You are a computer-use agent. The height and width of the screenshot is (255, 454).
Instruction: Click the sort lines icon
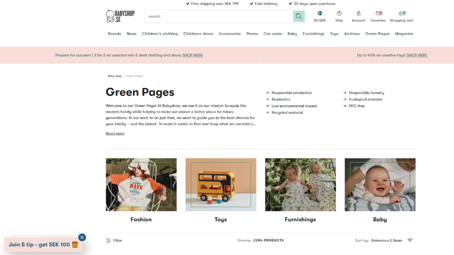(410, 240)
